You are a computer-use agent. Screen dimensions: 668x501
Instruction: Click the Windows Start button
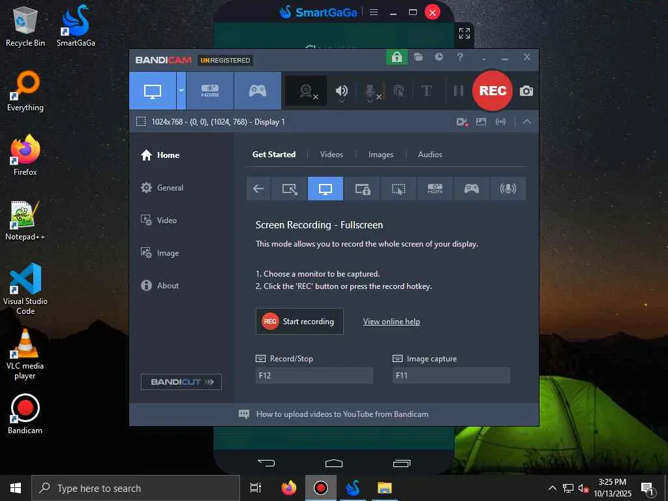point(16,488)
